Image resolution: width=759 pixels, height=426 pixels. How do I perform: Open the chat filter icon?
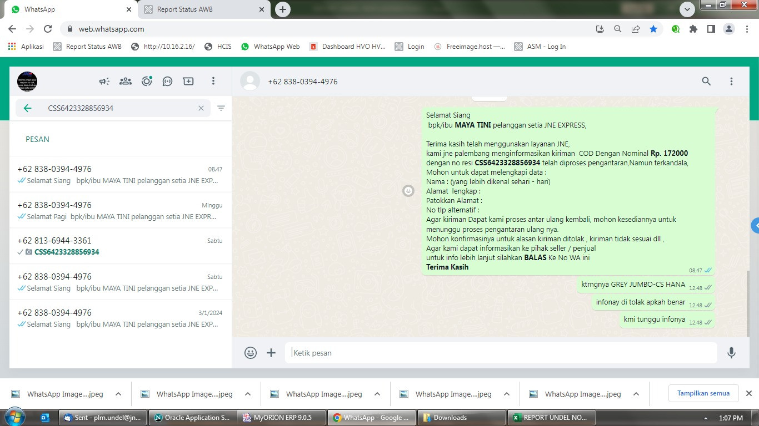(x=221, y=108)
